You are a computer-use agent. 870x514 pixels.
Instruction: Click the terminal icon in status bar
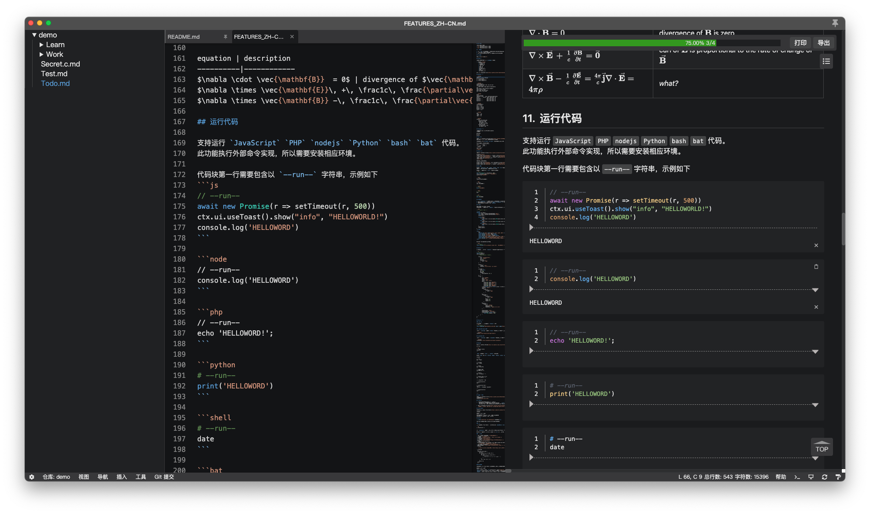(x=797, y=477)
